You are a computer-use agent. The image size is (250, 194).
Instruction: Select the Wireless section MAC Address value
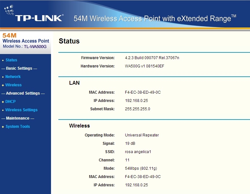143,177
